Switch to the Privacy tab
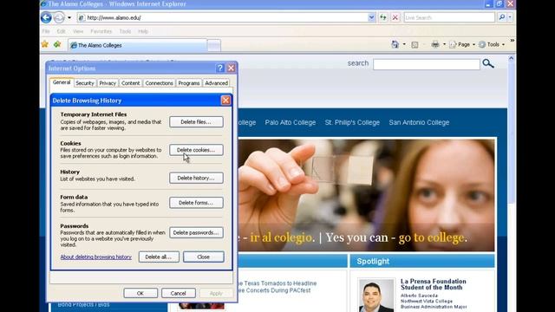 (x=108, y=83)
